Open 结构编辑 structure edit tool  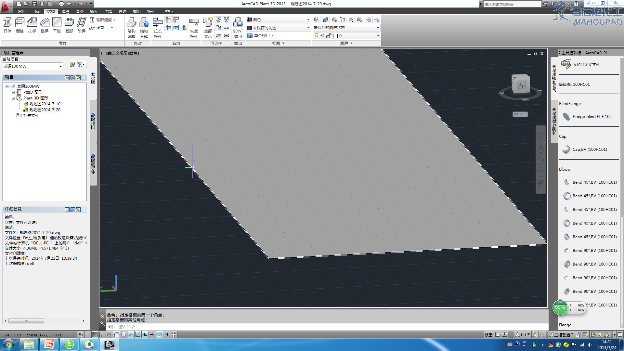coord(132,28)
